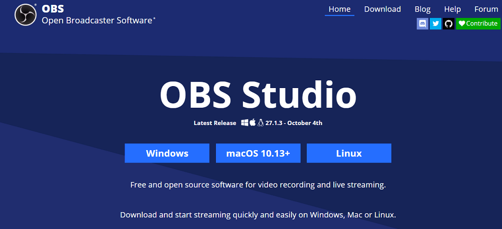The image size is (502, 229).
Task: Open the Help nav item
Action: [452, 9]
